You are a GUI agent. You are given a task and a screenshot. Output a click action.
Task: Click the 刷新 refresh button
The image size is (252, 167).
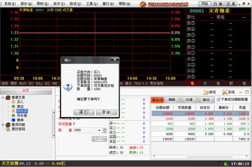coord(172,100)
